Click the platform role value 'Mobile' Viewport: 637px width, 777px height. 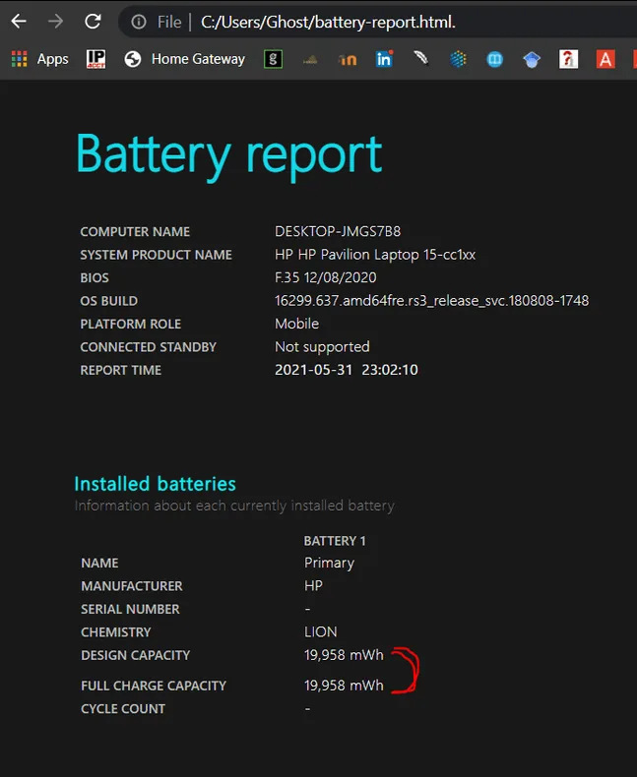coord(296,324)
